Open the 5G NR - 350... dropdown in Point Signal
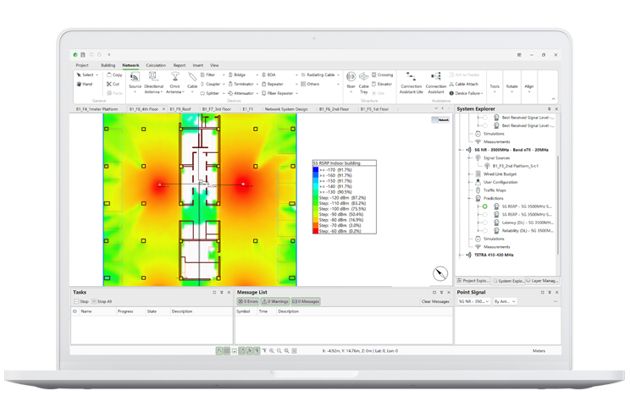 coord(473,301)
